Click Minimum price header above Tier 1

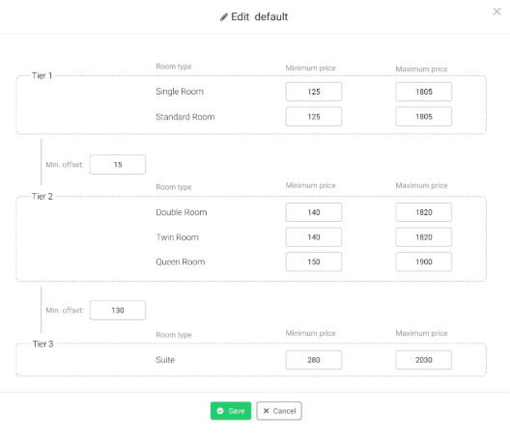(x=310, y=68)
